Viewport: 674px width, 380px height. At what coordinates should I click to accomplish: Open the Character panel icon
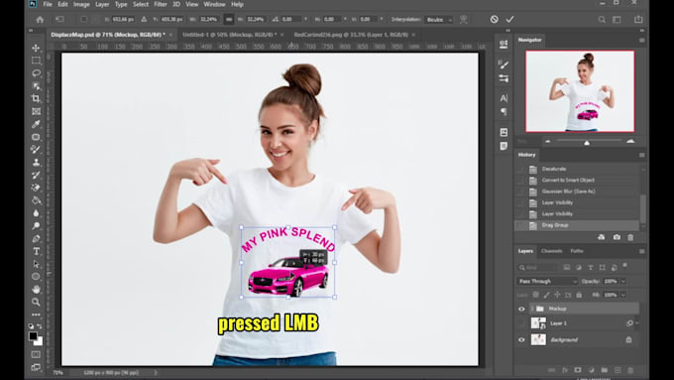pyautogui.click(x=504, y=98)
